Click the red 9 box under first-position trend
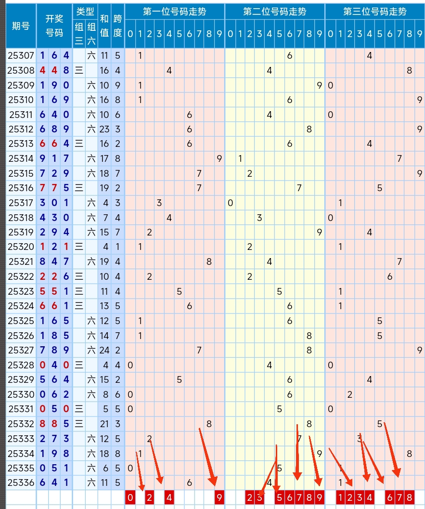This screenshot has width=425, height=509. pyautogui.click(x=219, y=497)
